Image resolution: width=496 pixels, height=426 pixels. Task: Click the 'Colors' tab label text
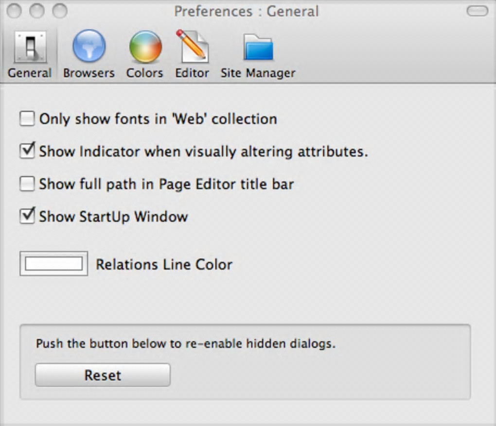pos(144,73)
